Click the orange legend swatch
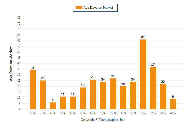This screenshot has width=190, height=127. point(79,8)
